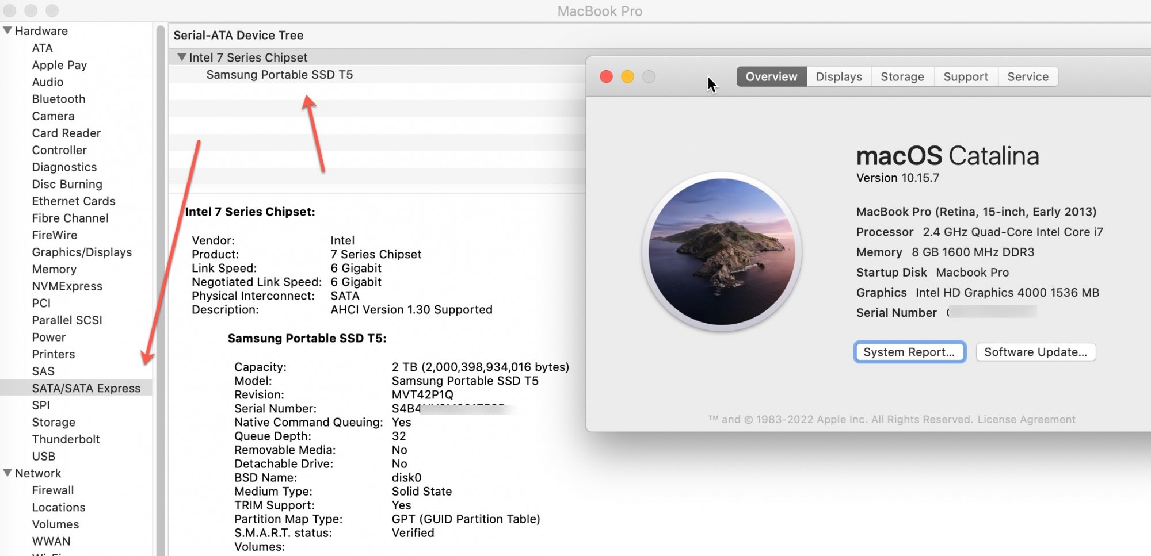Open the License Agreement link
Screen dimensions: 1151x556
[x=1026, y=419]
